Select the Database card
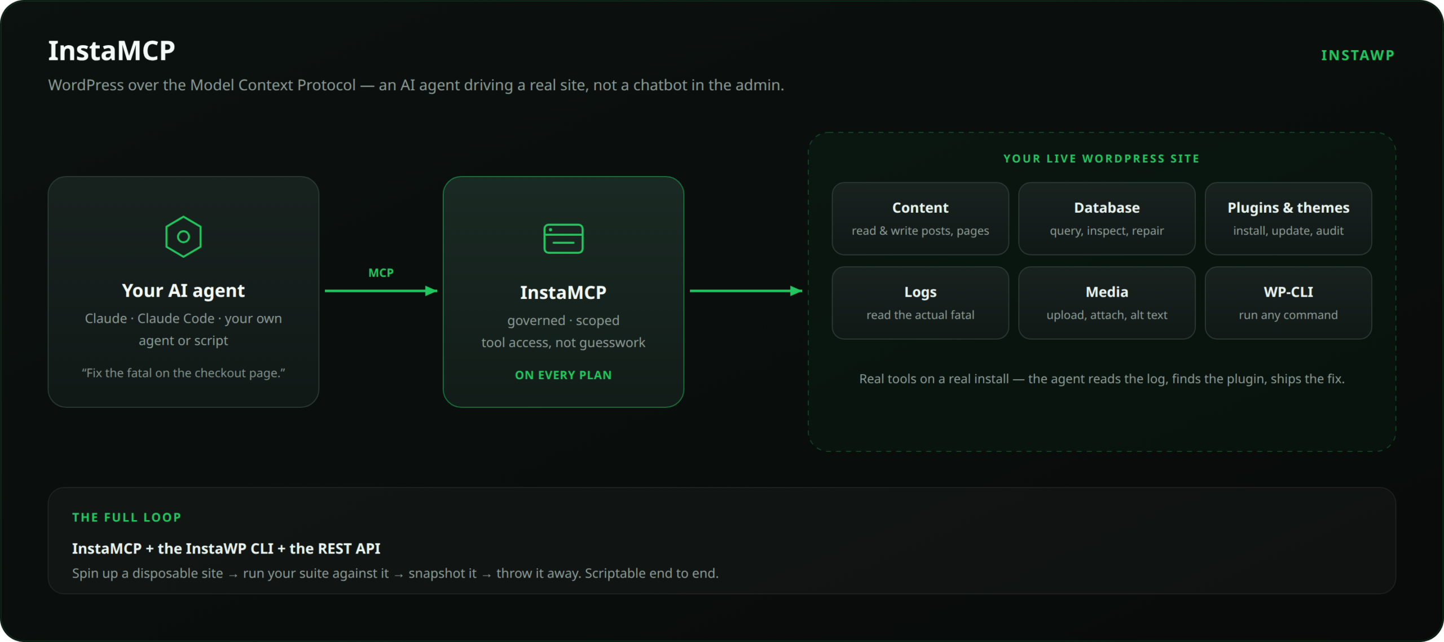This screenshot has width=1444, height=642. (1107, 218)
